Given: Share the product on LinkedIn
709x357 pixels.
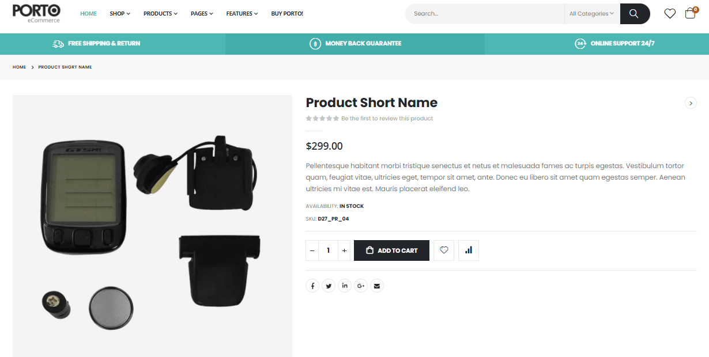Looking at the screenshot, I should (345, 286).
